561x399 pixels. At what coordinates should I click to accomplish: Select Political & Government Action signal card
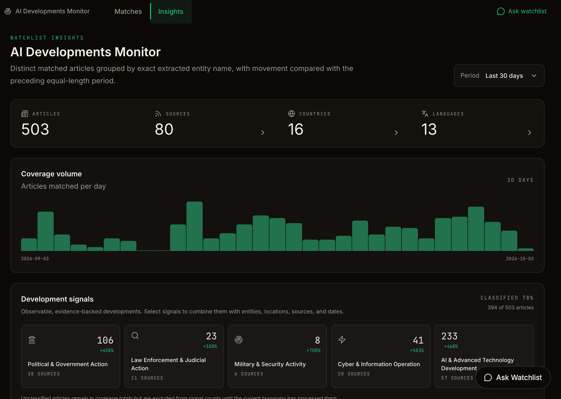tap(70, 356)
